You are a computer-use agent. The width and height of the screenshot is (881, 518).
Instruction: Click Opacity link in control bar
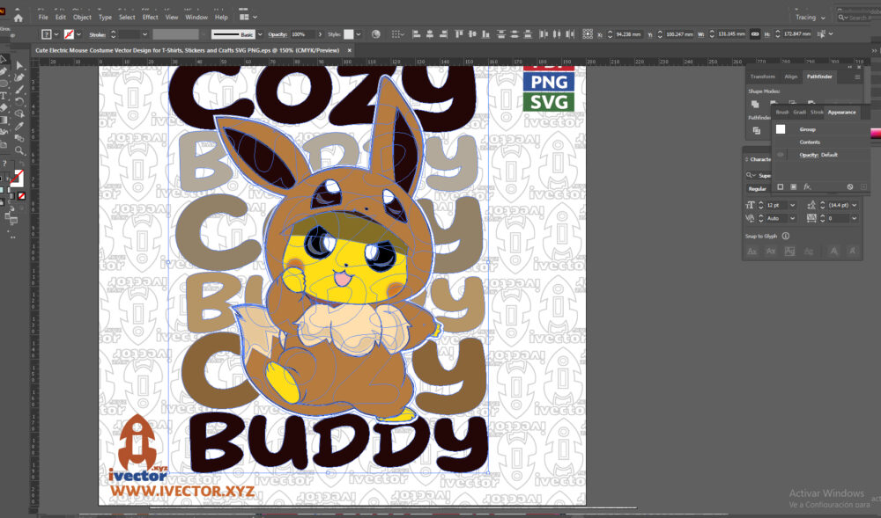pos(278,34)
